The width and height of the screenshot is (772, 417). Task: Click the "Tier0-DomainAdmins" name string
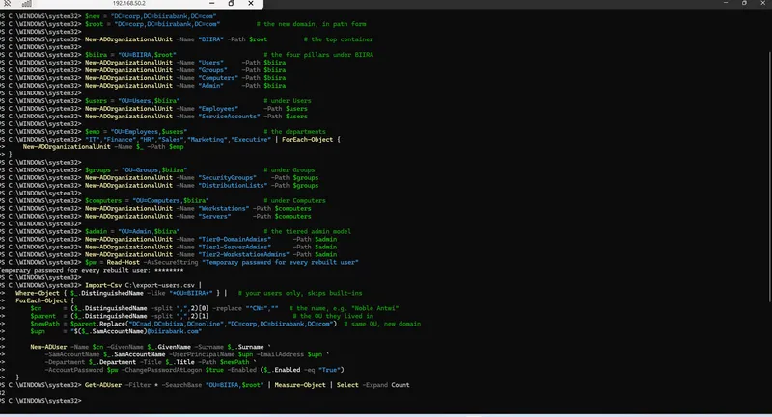point(234,239)
